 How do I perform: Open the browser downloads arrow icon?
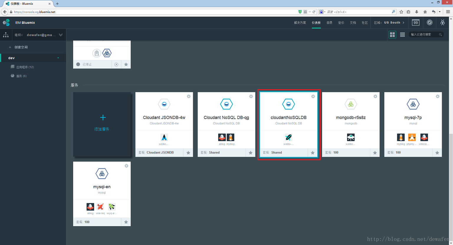pyautogui.click(x=416, y=12)
